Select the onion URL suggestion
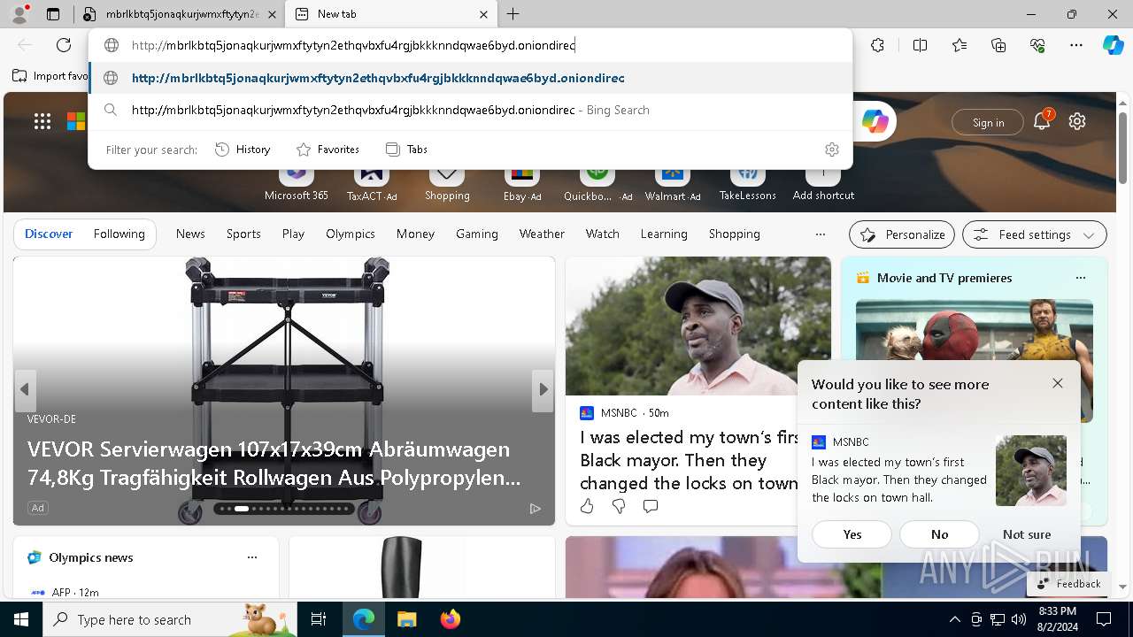This screenshot has width=1133, height=637. click(471, 78)
